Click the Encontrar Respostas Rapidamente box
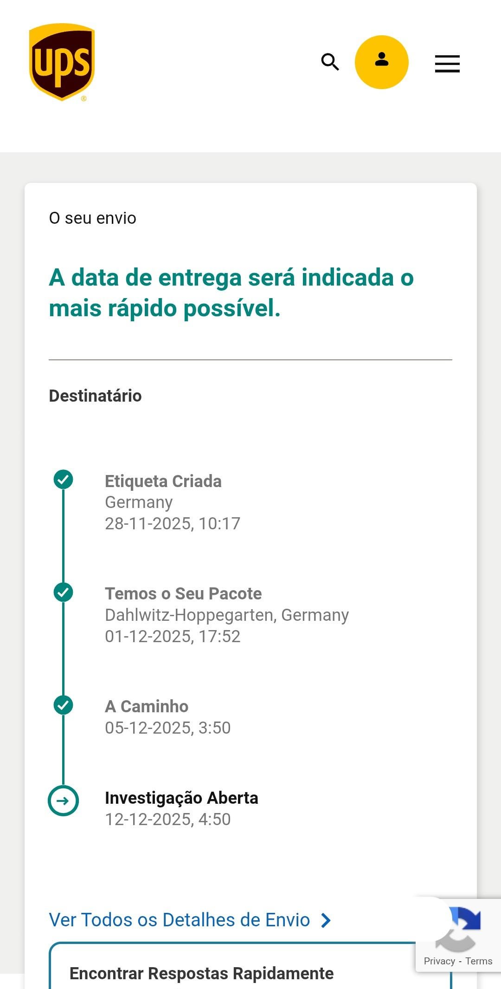This screenshot has width=501, height=989. click(201, 973)
